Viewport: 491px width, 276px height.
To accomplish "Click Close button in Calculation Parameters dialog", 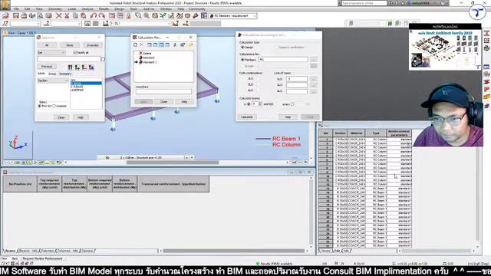I will tap(163, 102).
